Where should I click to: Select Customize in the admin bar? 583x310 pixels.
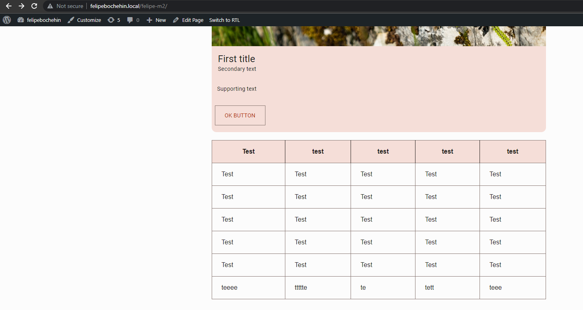coord(88,20)
